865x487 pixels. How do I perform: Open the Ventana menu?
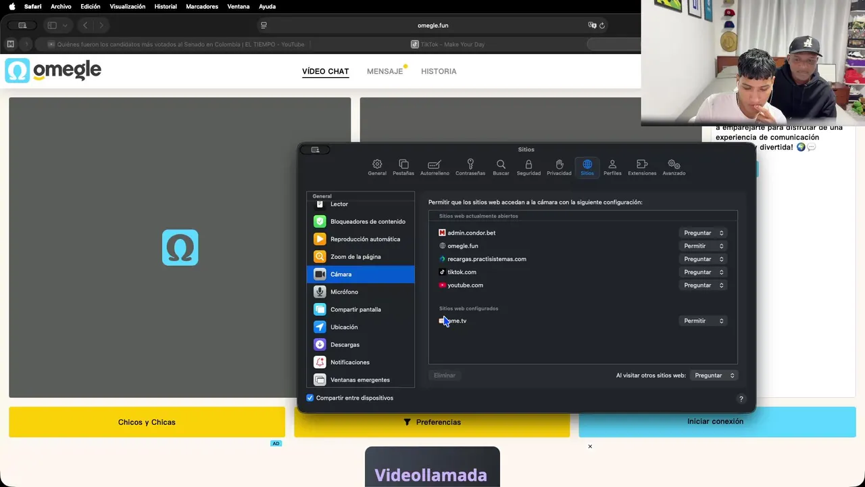238,6
